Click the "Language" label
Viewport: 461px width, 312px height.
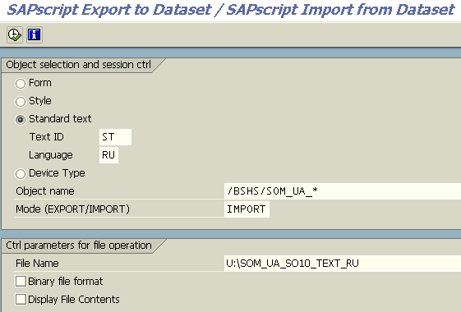click(x=51, y=155)
